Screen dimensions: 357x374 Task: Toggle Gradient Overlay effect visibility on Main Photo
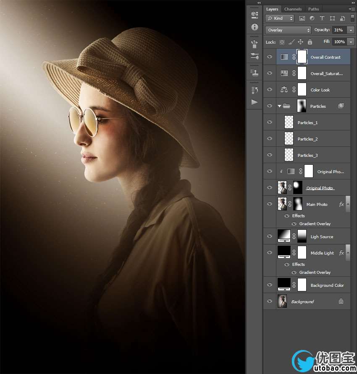(x=294, y=224)
